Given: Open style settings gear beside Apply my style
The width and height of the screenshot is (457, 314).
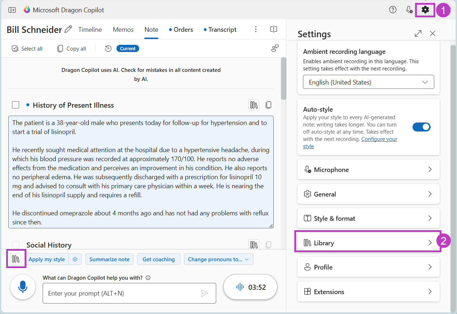Looking at the screenshot, I should point(75,259).
